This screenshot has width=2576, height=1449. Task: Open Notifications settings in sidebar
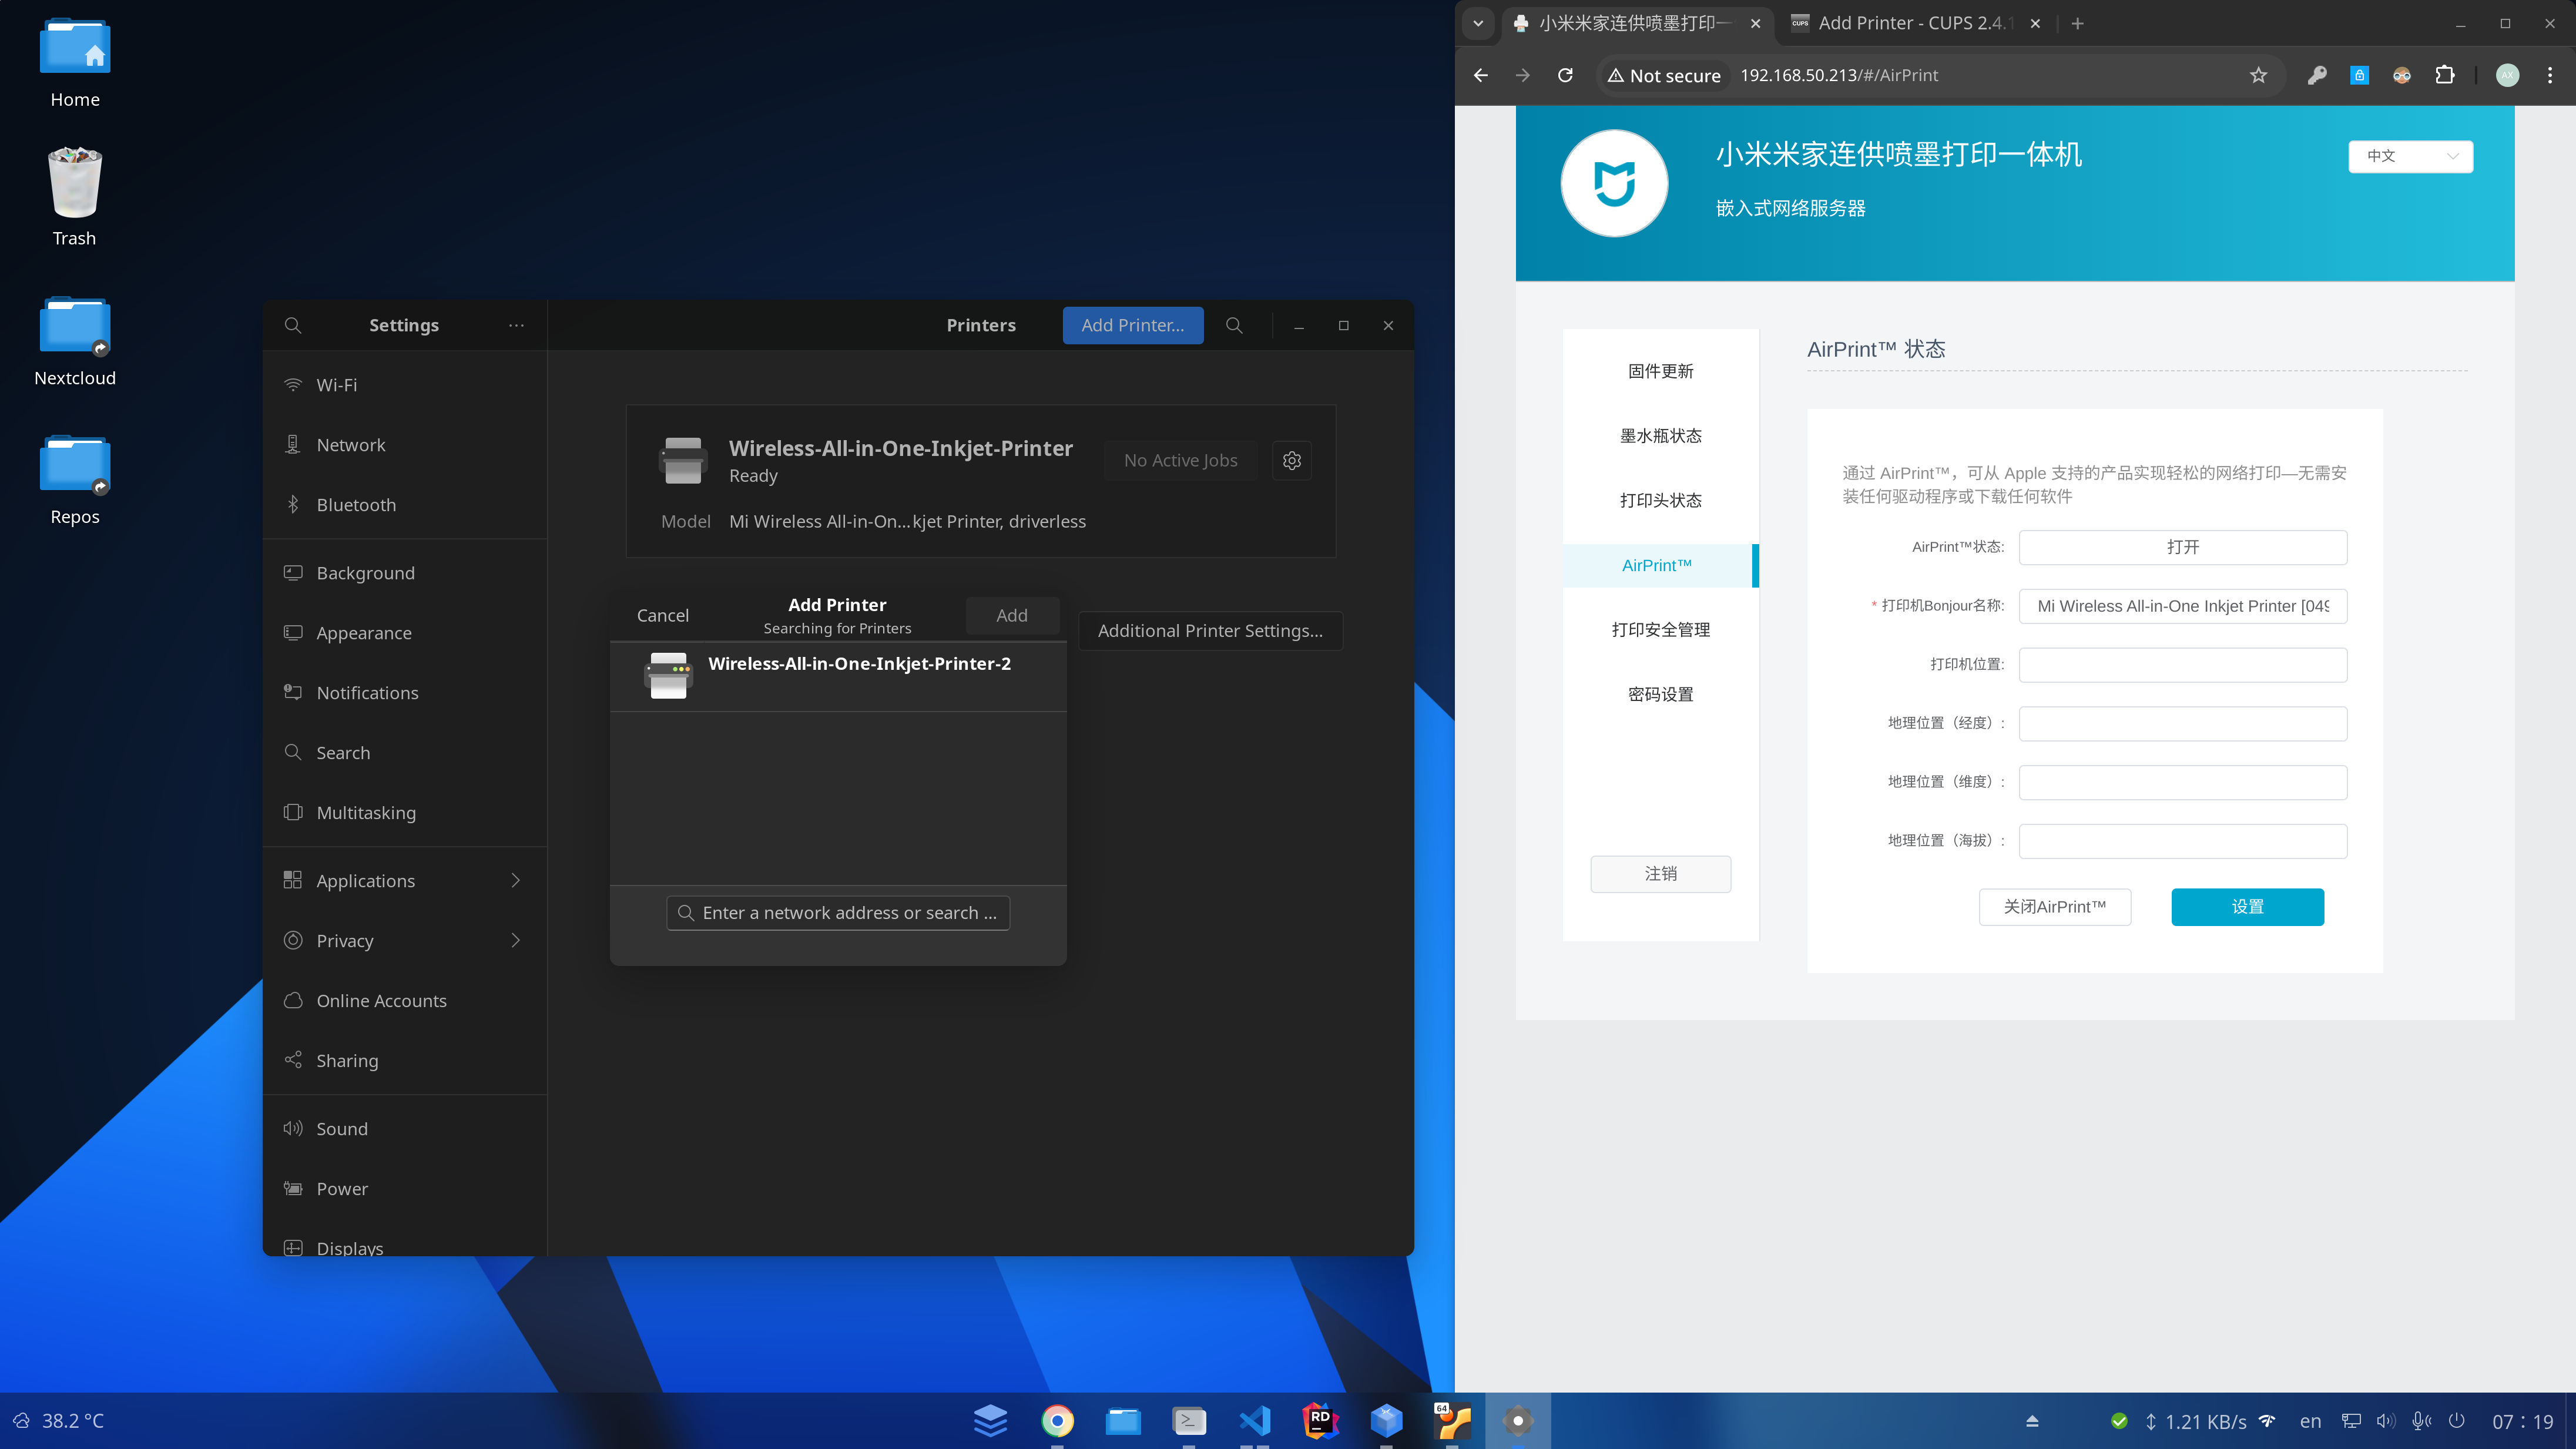click(405, 693)
